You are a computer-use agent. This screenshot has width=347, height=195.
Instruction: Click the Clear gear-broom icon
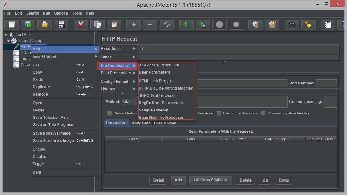(x=255, y=24)
